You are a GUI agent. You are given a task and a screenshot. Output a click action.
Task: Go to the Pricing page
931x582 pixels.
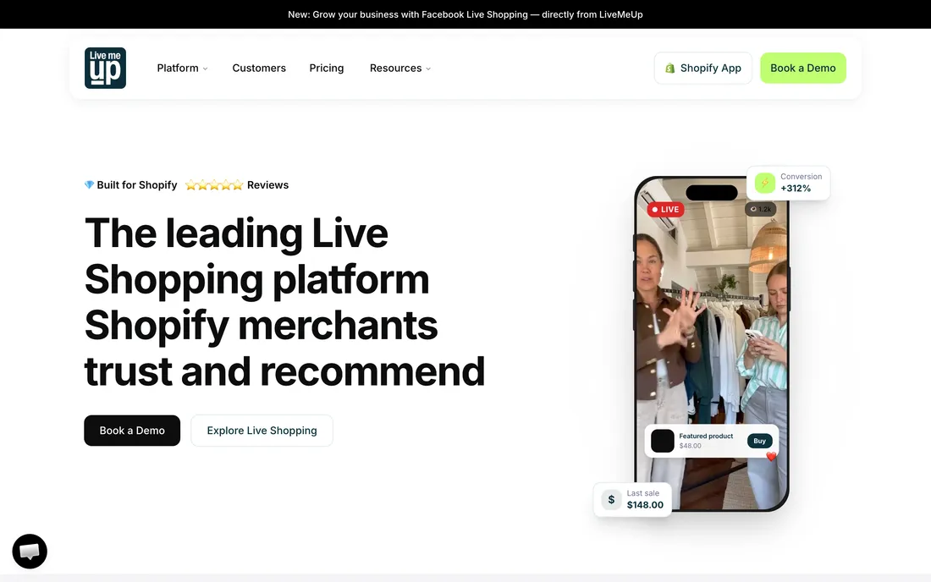click(327, 69)
